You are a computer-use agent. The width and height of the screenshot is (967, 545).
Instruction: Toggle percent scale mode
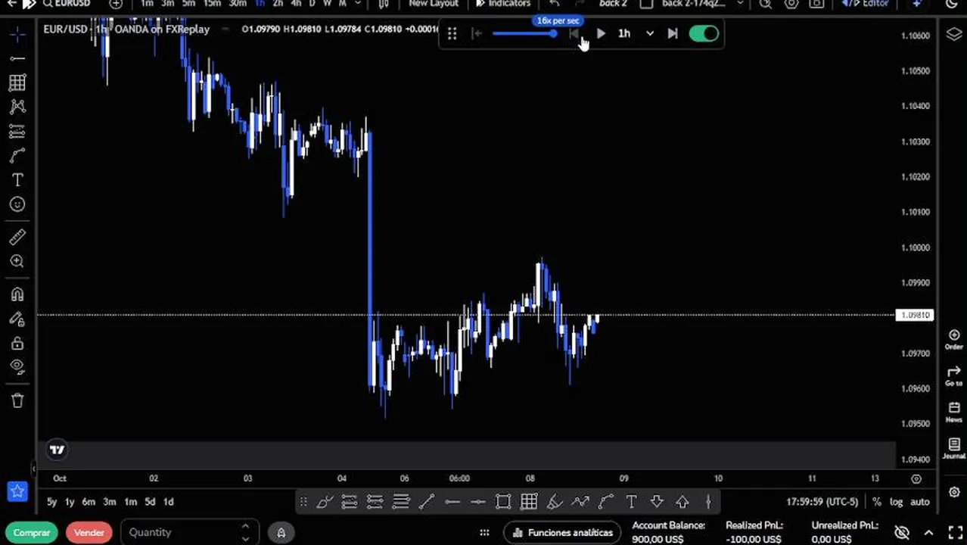coord(877,502)
